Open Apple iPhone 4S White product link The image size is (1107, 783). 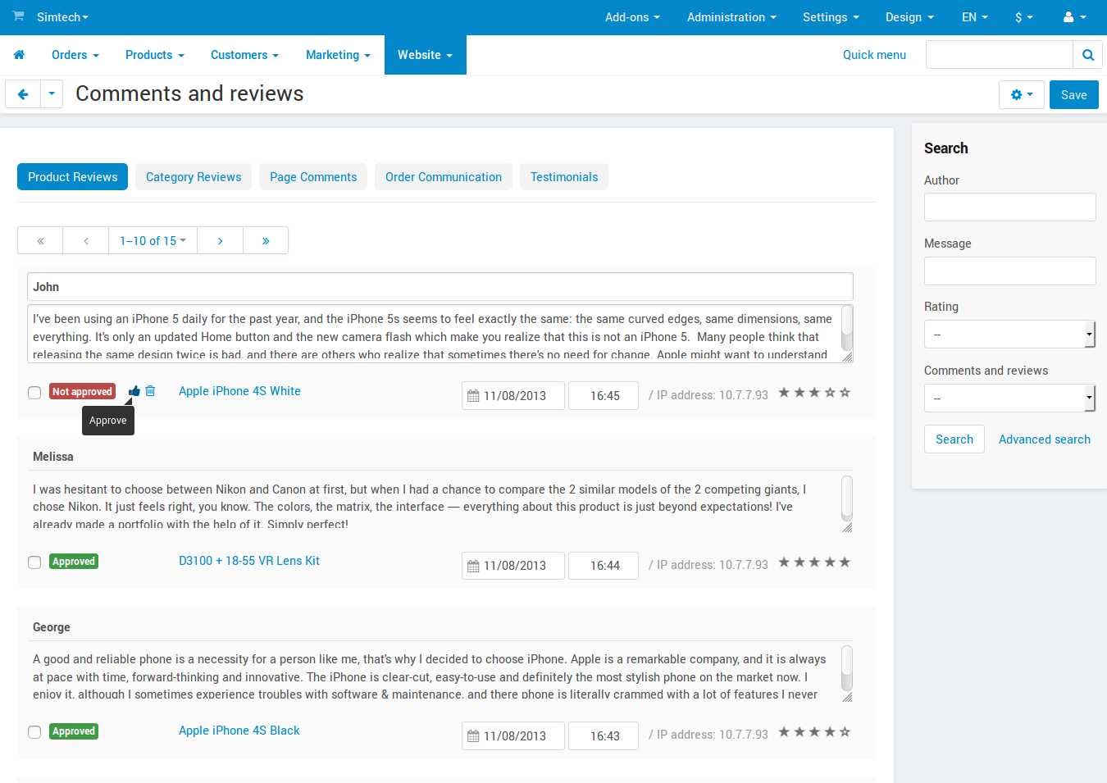coord(239,391)
